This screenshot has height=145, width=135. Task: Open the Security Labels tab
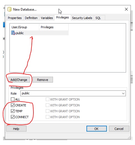82,18
